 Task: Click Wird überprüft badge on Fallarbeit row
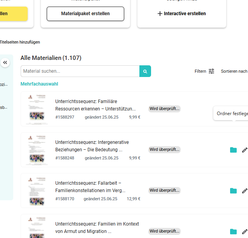click(x=164, y=190)
